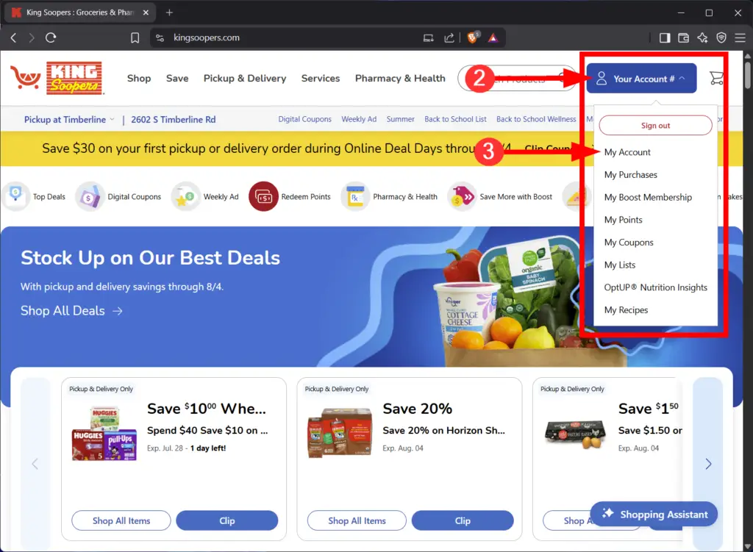Click the eggs product thumbnail

tap(575, 434)
